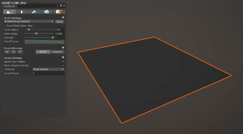Switch mirroring space to World

pos(43,52)
